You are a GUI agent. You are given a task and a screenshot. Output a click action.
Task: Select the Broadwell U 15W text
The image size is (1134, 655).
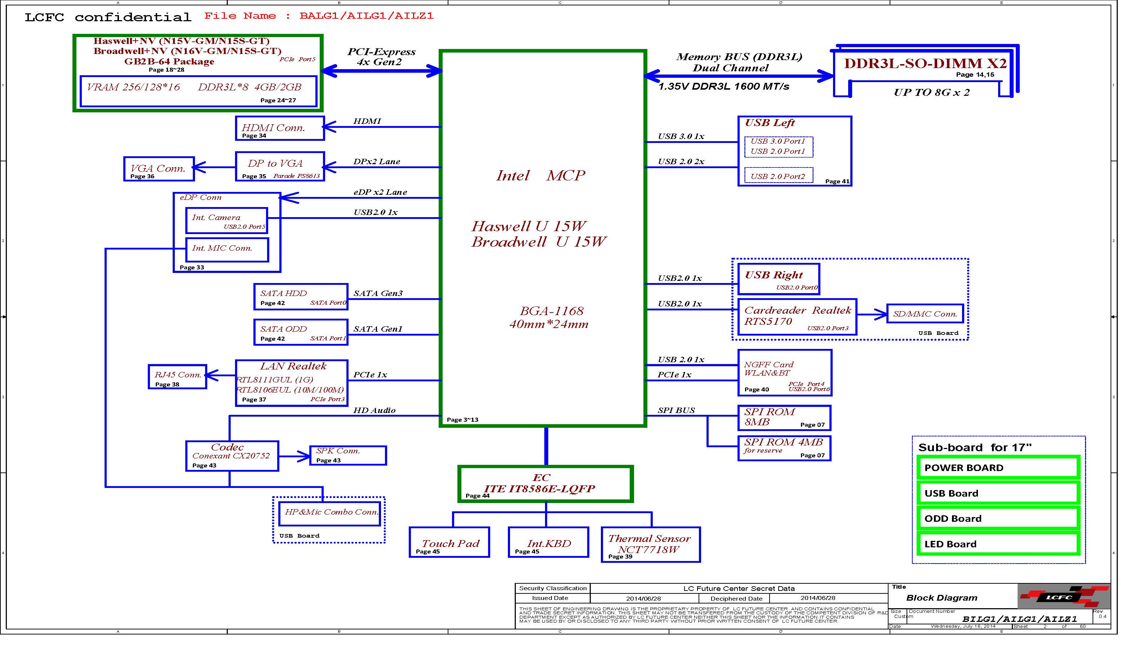pyautogui.click(x=539, y=242)
